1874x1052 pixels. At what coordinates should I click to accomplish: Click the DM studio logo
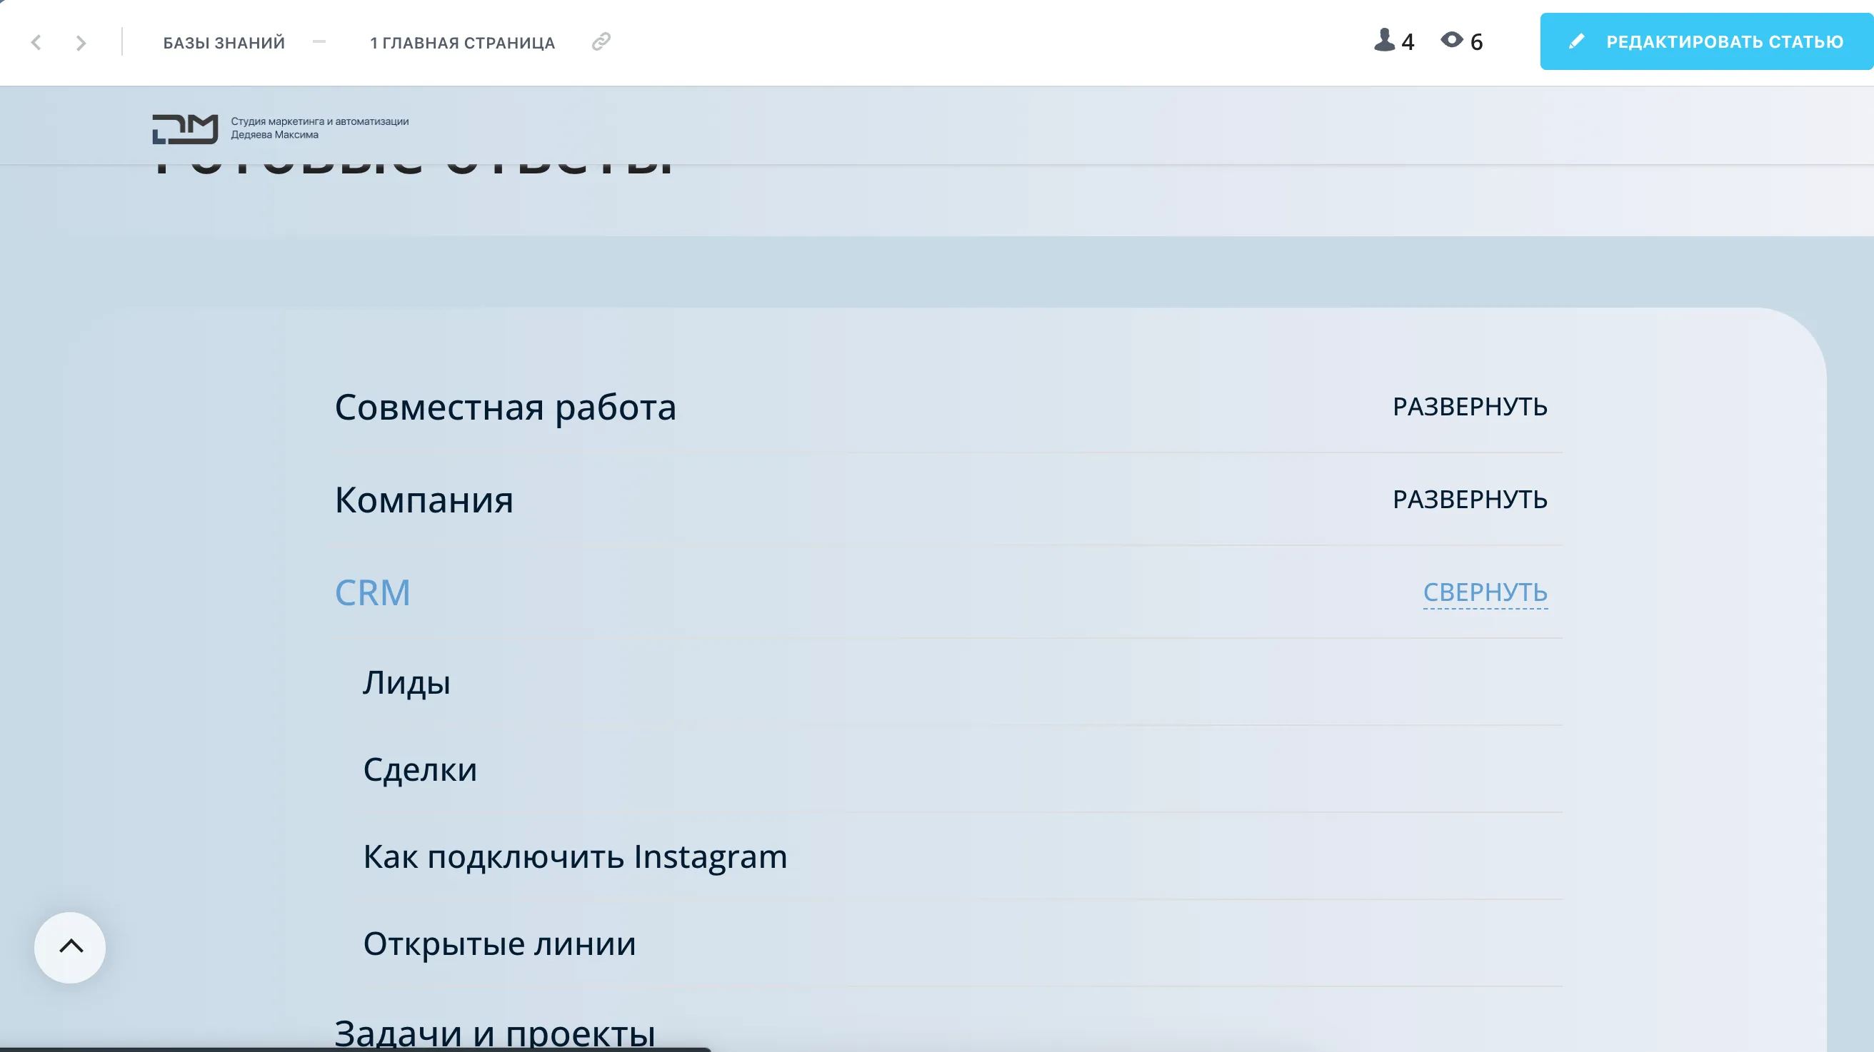pyautogui.click(x=185, y=128)
